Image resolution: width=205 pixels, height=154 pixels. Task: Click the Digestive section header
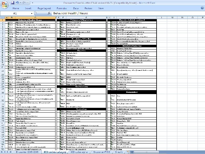[81, 50]
